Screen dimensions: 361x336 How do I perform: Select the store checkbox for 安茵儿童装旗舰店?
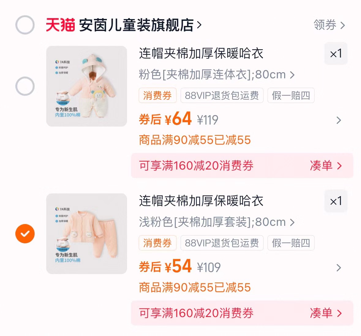(x=25, y=25)
